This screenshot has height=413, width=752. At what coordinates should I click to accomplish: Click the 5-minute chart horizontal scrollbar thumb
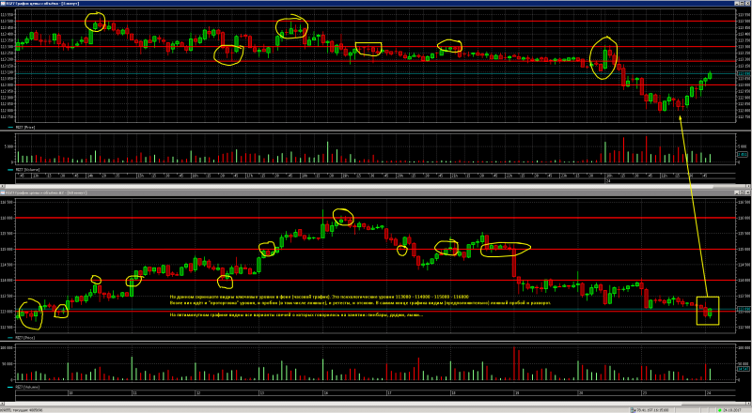pos(359,186)
